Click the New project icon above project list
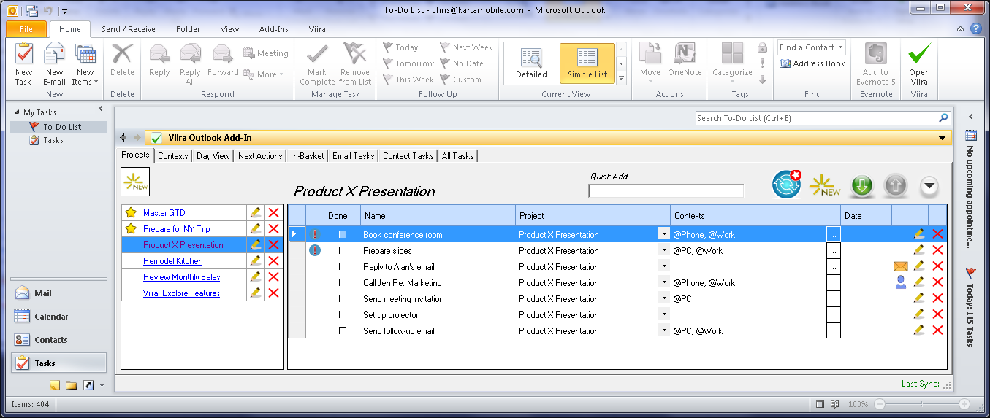Screen dimensions: 990x418 135,182
